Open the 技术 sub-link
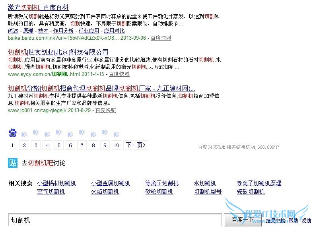The image size is (311, 227). pyautogui.click(x=43, y=31)
